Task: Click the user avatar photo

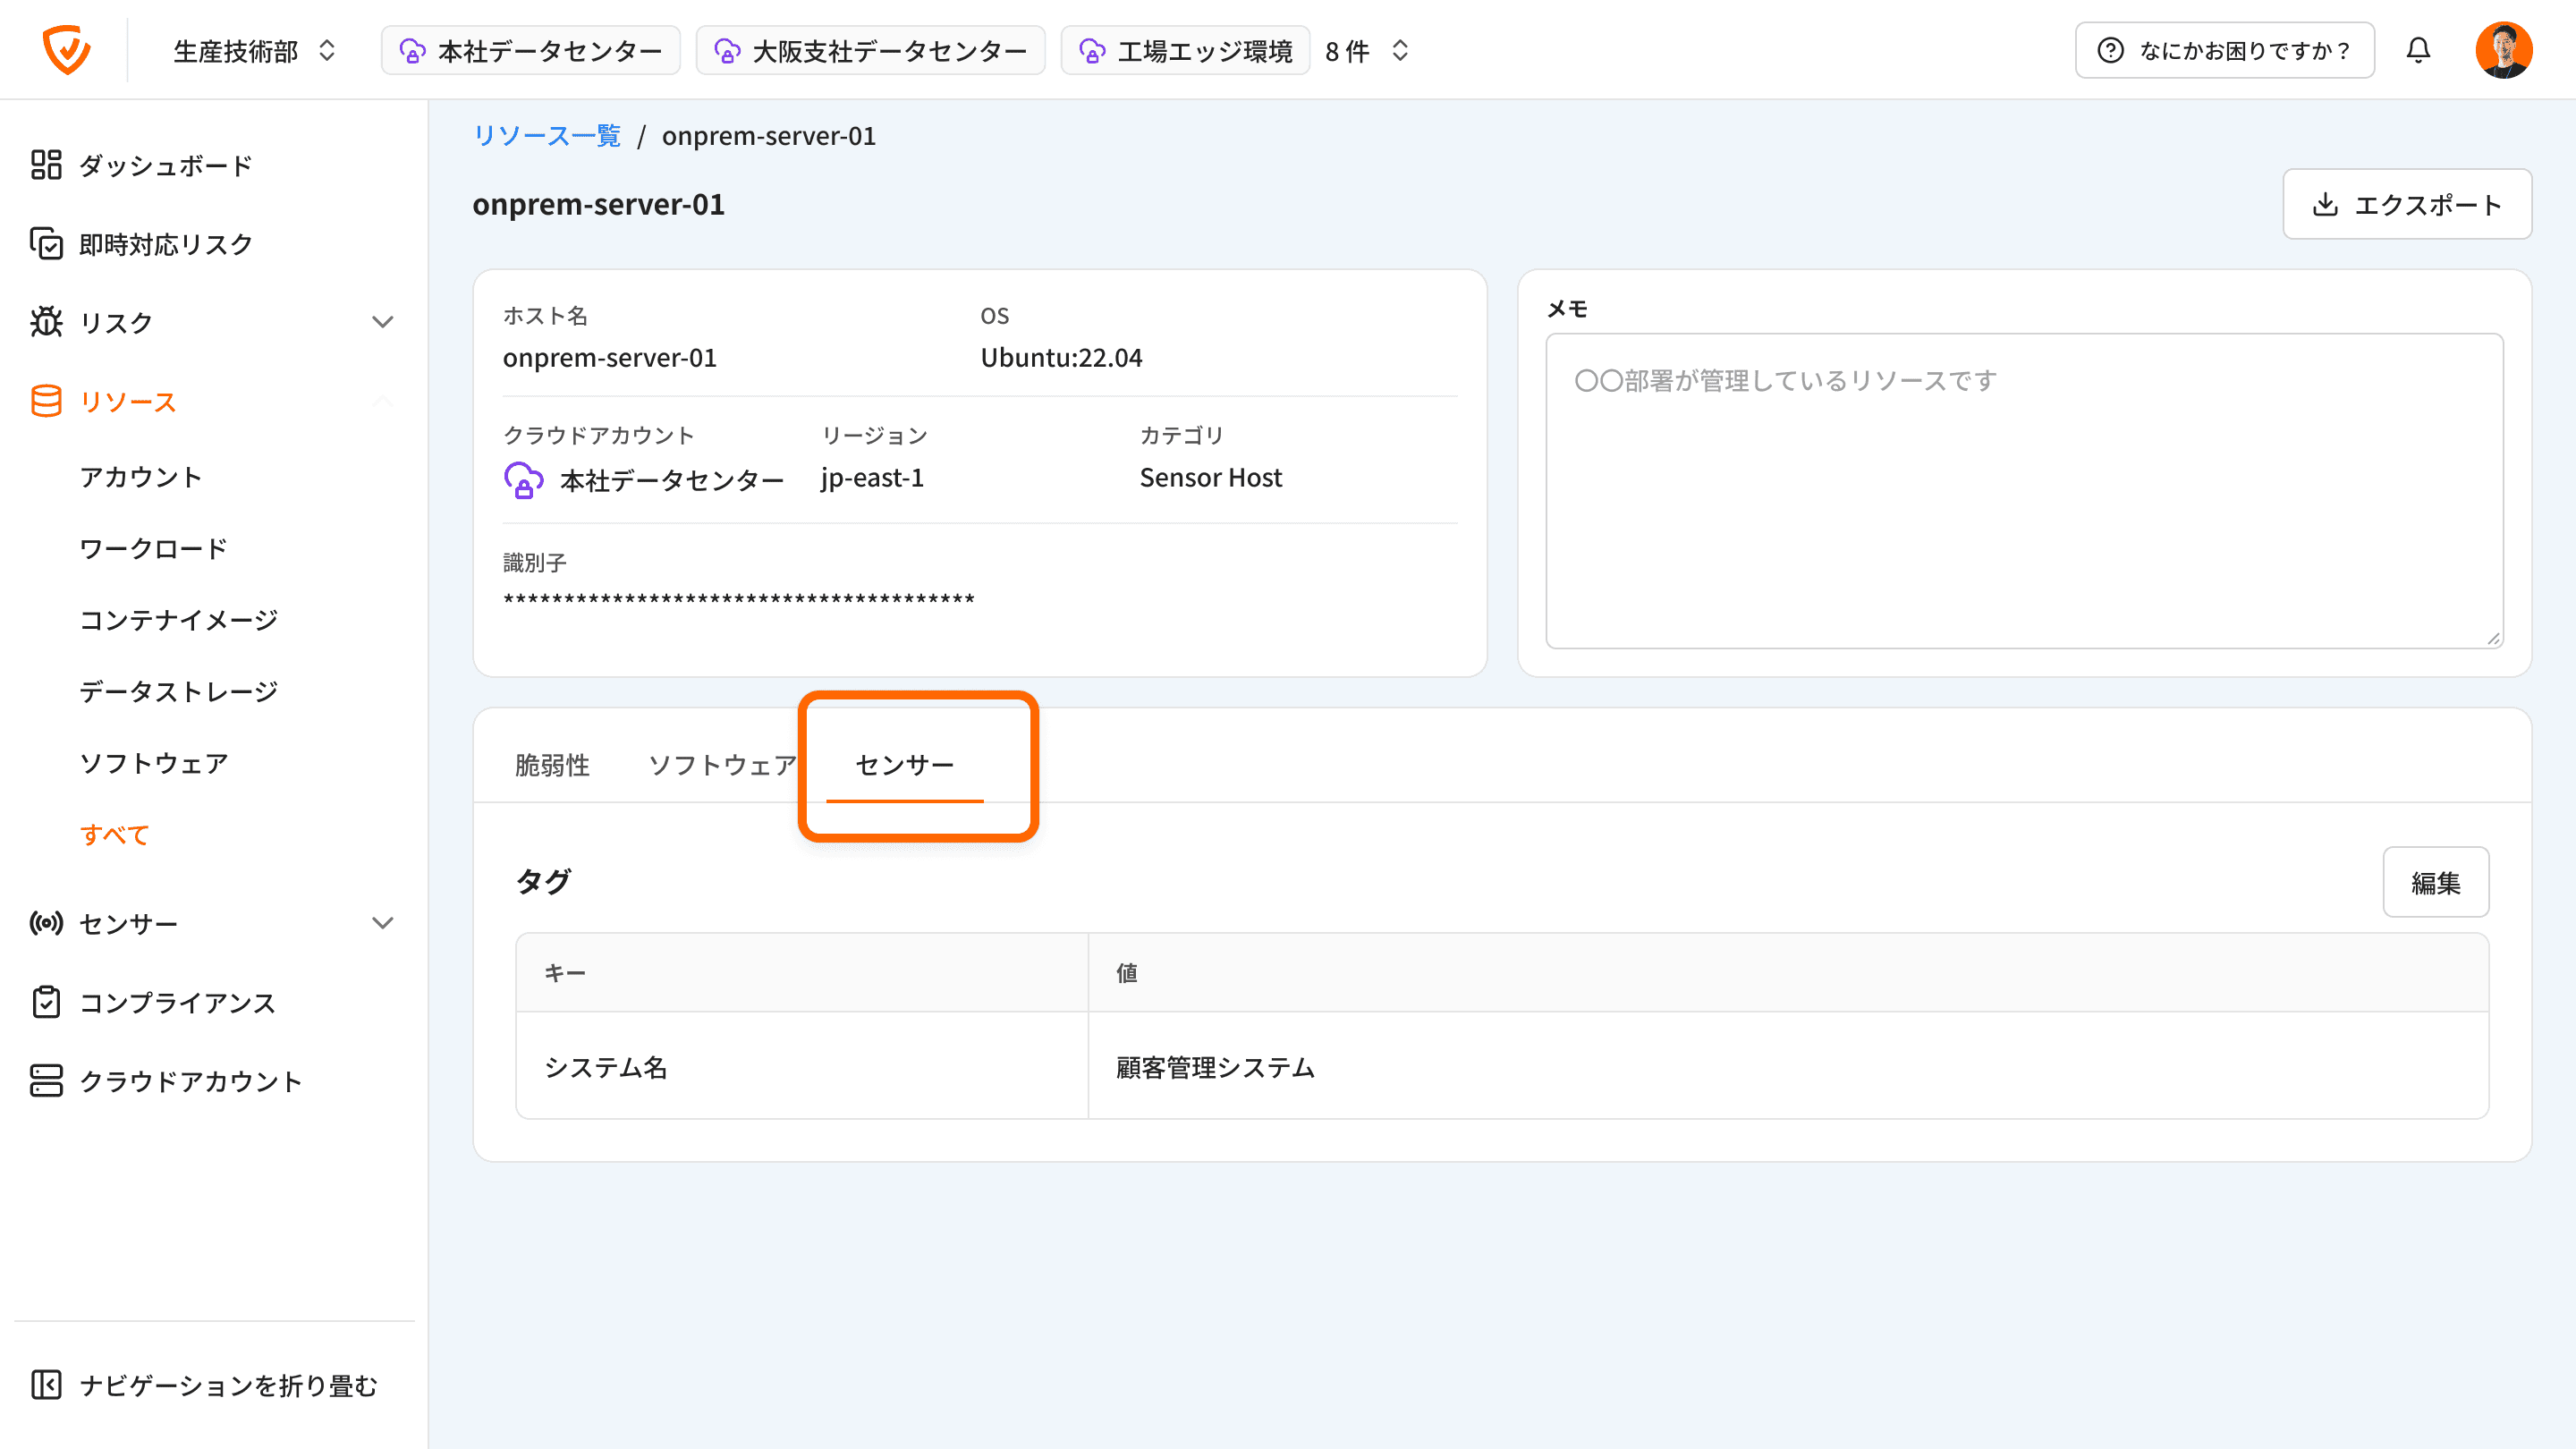Action: (x=2503, y=50)
